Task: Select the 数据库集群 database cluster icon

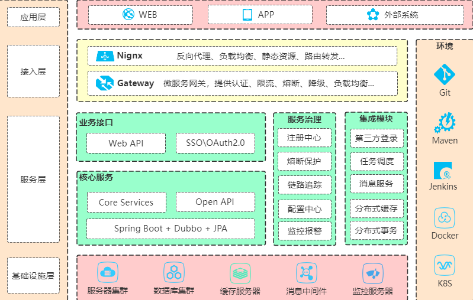Action: (173, 272)
